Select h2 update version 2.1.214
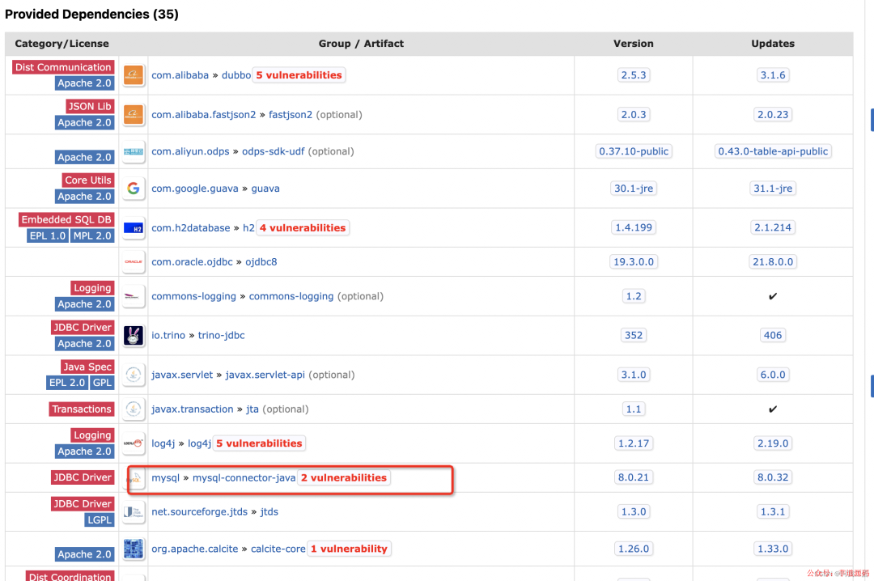The width and height of the screenshot is (874, 581). [x=773, y=228]
